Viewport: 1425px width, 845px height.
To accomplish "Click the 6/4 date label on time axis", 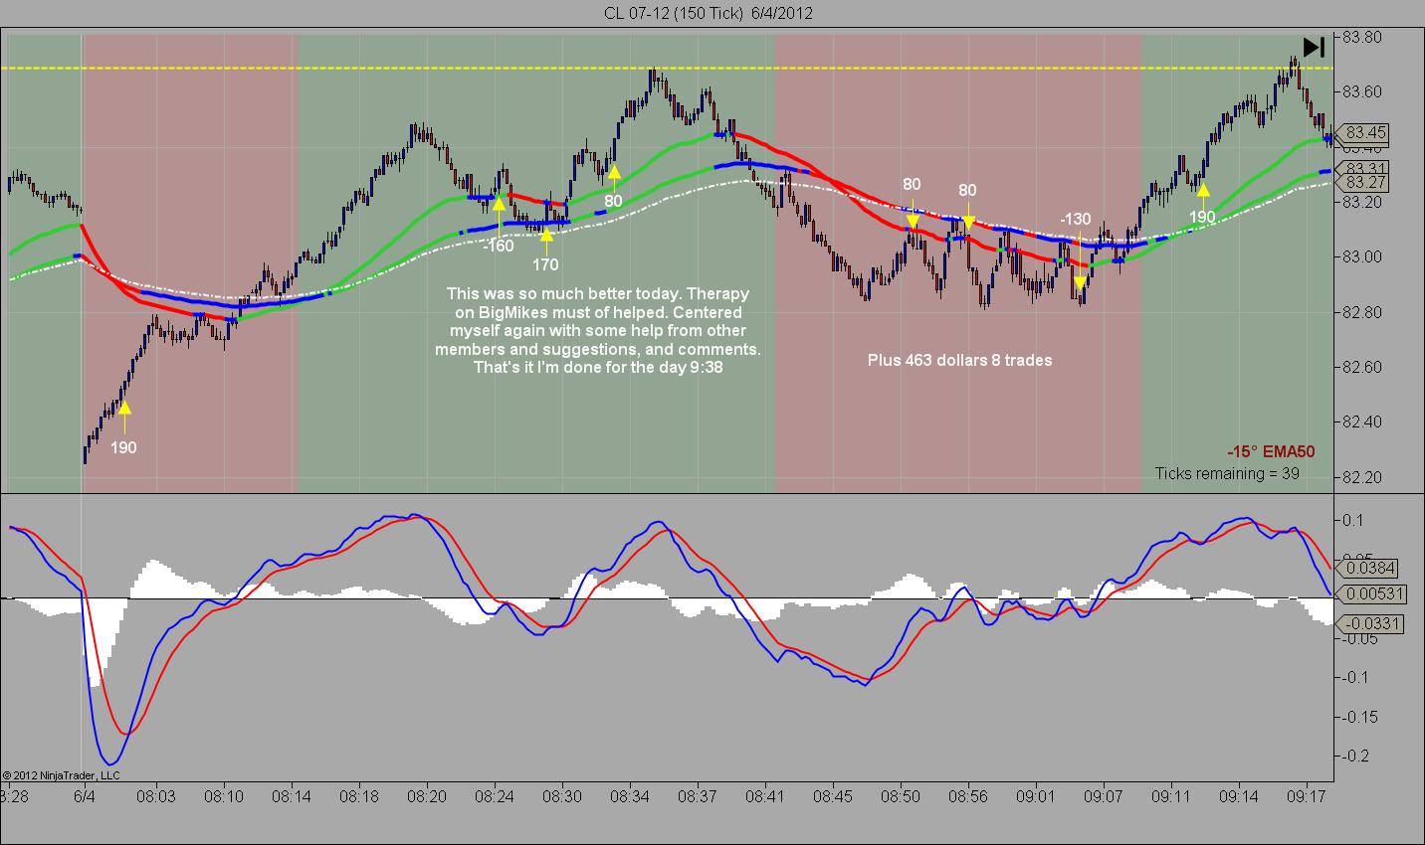I will 85,796.
